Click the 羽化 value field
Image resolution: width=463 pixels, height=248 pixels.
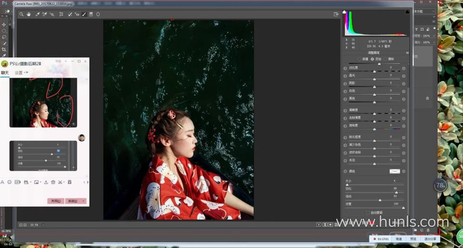(x=395, y=188)
